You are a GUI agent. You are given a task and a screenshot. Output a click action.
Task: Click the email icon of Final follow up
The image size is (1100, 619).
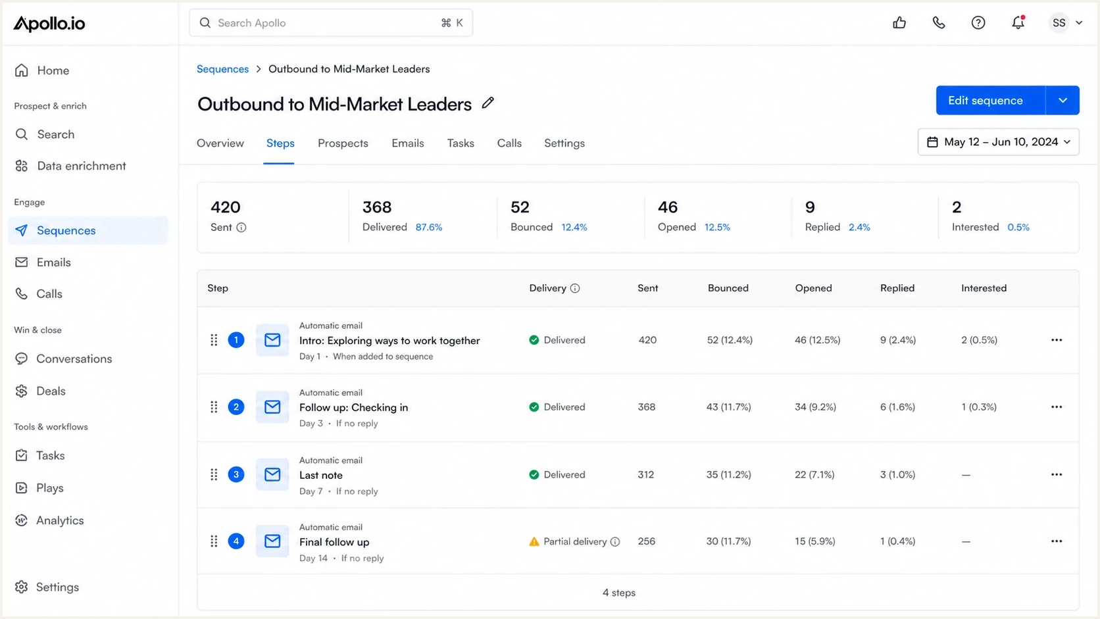[x=272, y=541]
